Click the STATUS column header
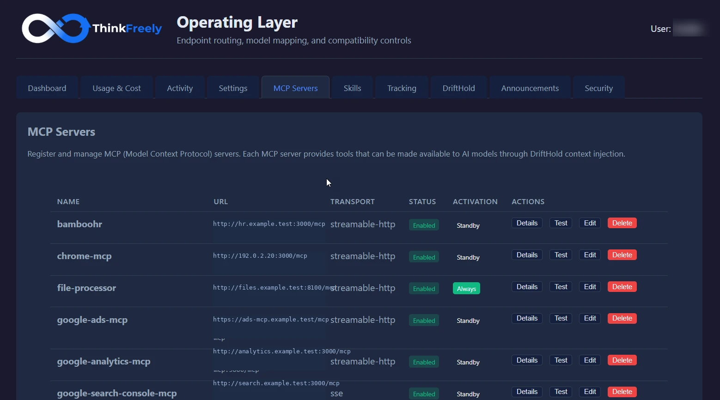The width and height of the screenshot is (720, 400). pyautogui.click(x=422, y=201)
